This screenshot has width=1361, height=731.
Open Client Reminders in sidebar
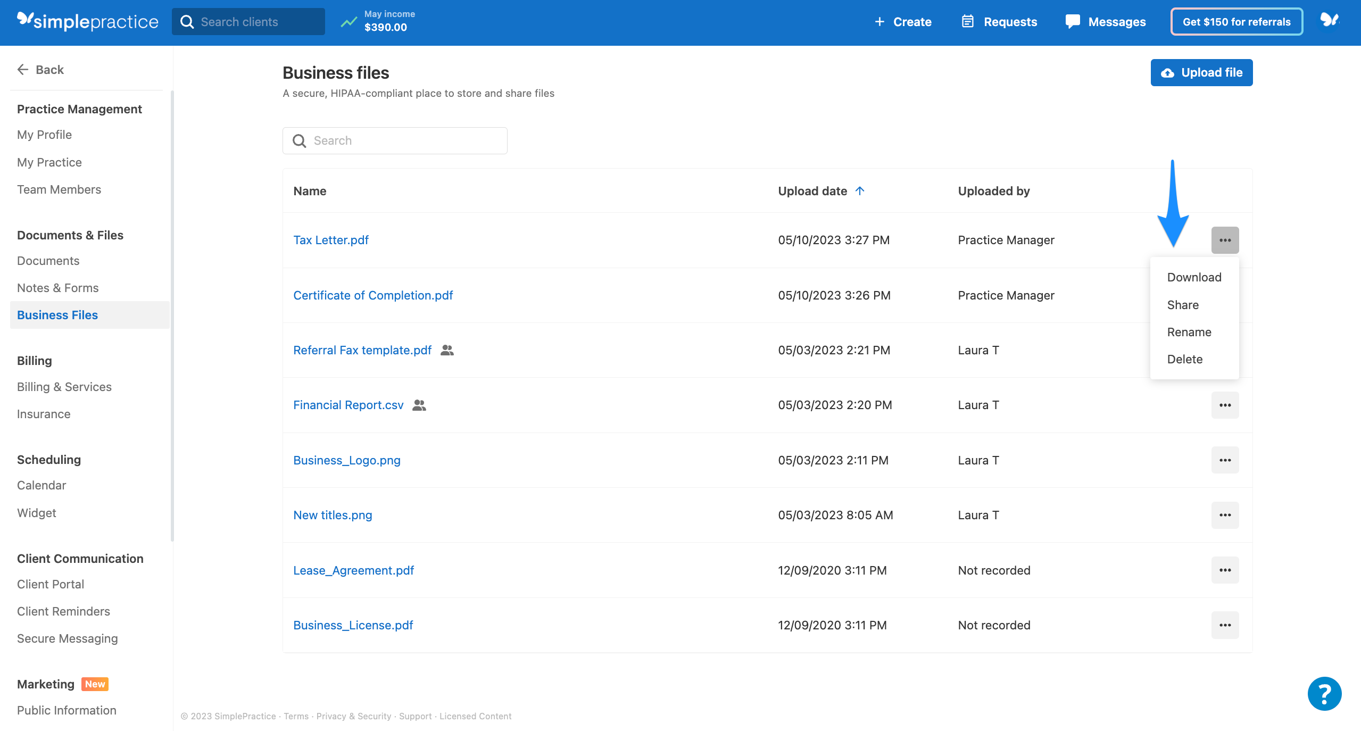click(63, 611)
